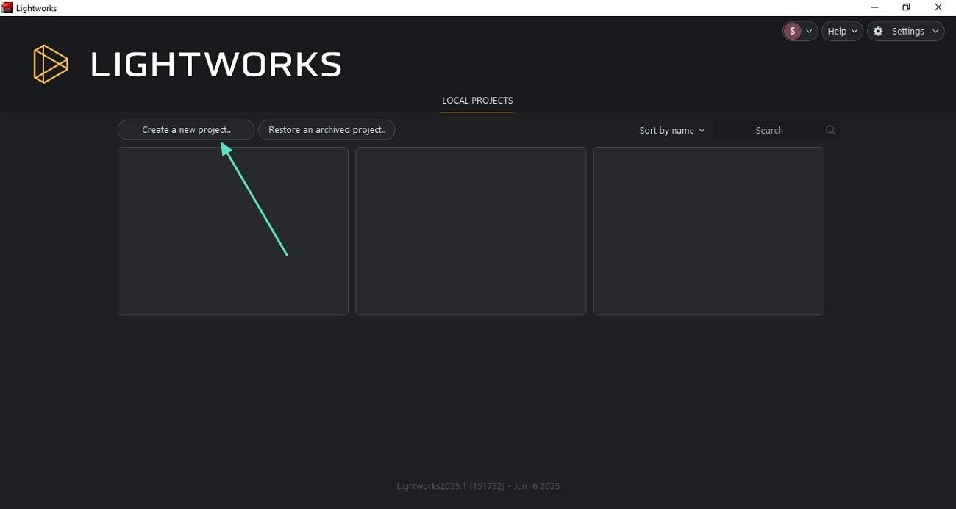Click the Lightworks logo icon
Screen dimensions: 956x509
click(x=51, y=64)
